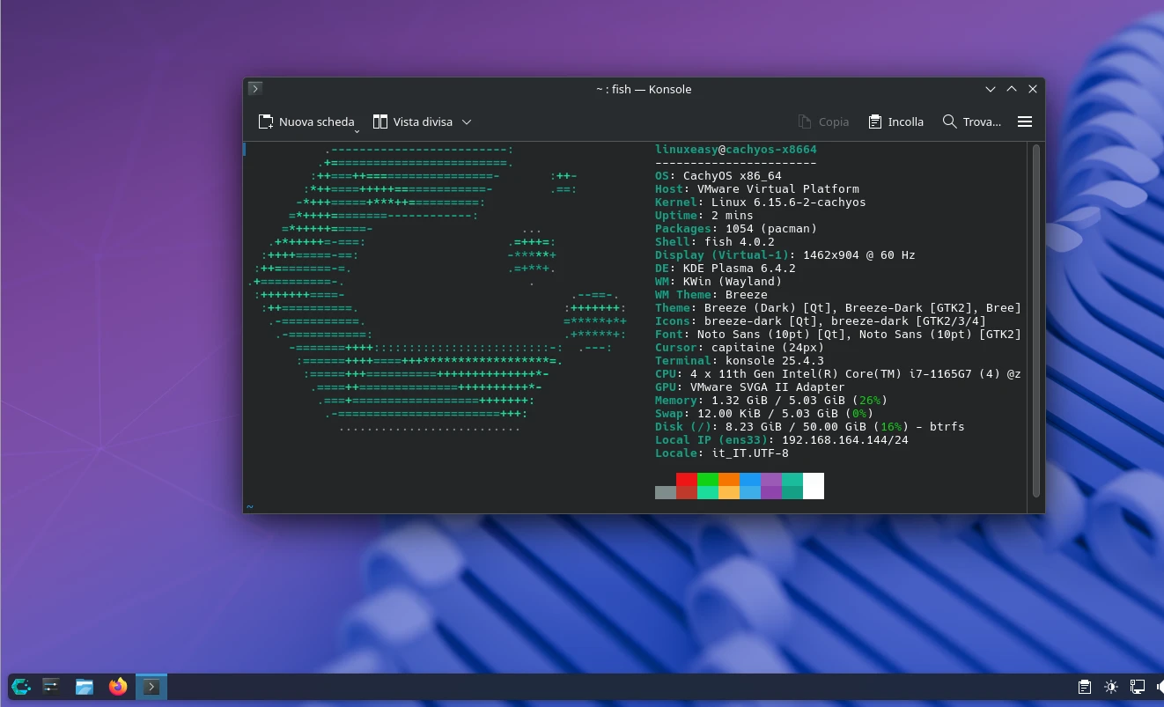Click the Vista divisa button
The image size is (1164, 707).
(x=412, y=122)
